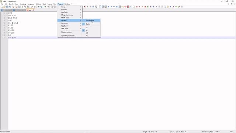Click the Zoom Out toolbar icon
The image size is (236, 133).
(x=48, y=7)
